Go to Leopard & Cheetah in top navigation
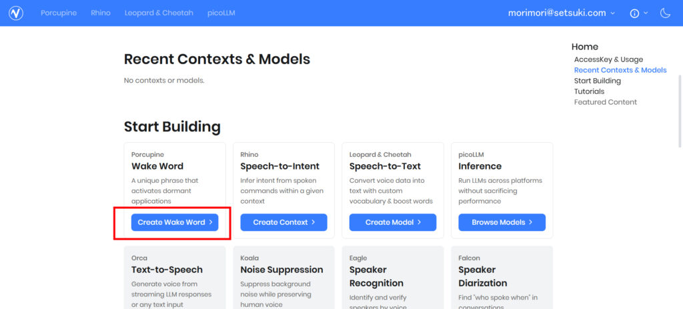 click(159, 13)
